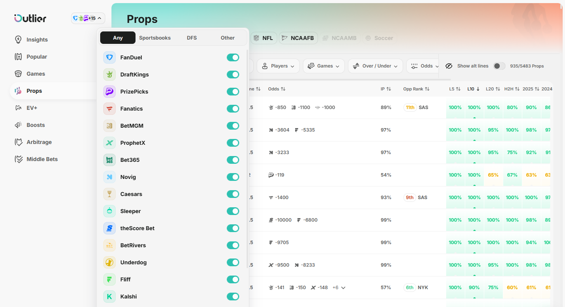
Task: Click the ProphetX logo icon
Action: coord(110,143)
